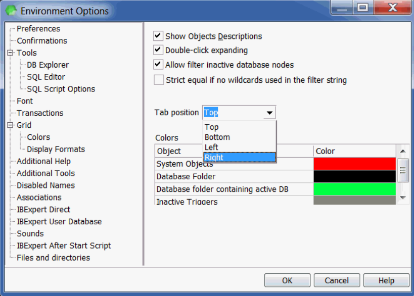Click the red System Objects color swatch
The width and height of the screenshot is (414, 296).
pos(354,164)
